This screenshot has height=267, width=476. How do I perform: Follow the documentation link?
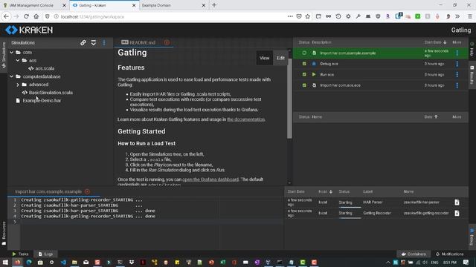click(x=246, y=119)
